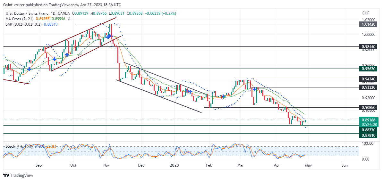This screenshot has height=181, width=383.
Task: Click the change value +0.00239 (+0.27%)
Action: tap(160, 14)
